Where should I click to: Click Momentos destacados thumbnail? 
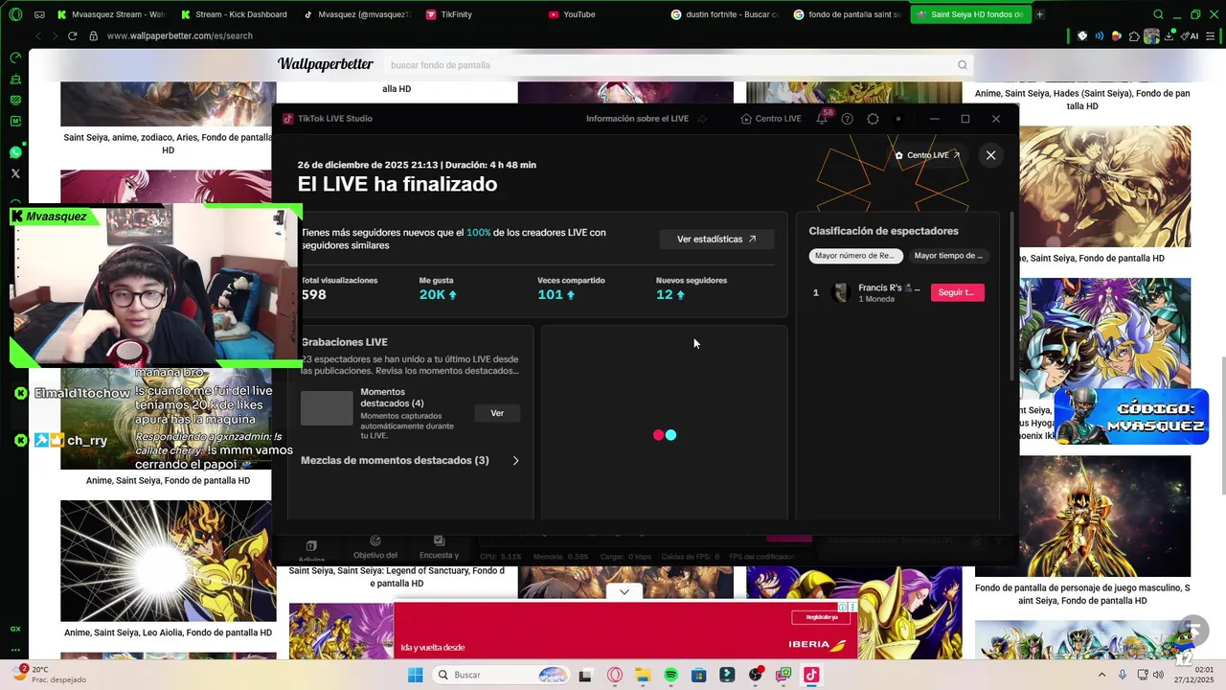[327, 408]
